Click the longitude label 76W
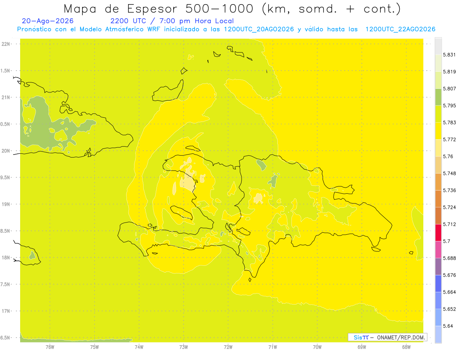 pyautogui.click(x=50, y=347)
